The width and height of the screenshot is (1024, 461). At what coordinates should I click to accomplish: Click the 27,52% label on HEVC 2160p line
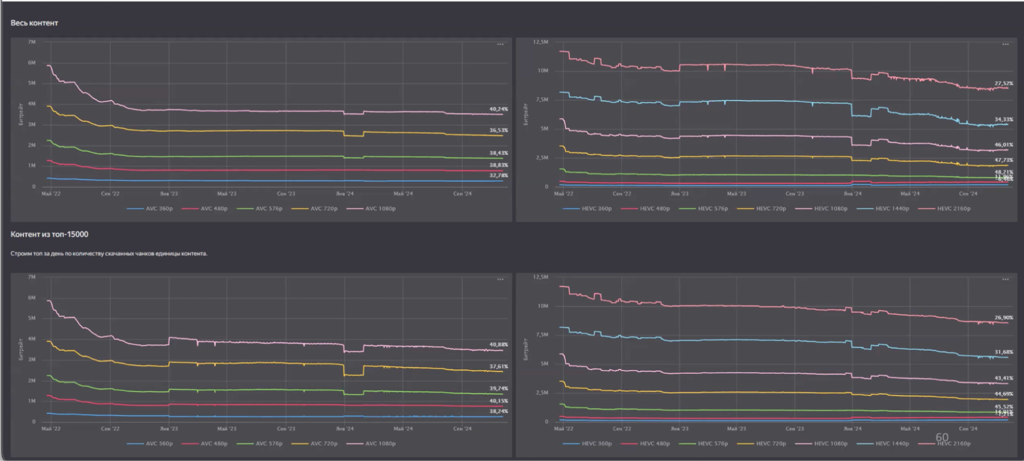tap(1004, 83)
